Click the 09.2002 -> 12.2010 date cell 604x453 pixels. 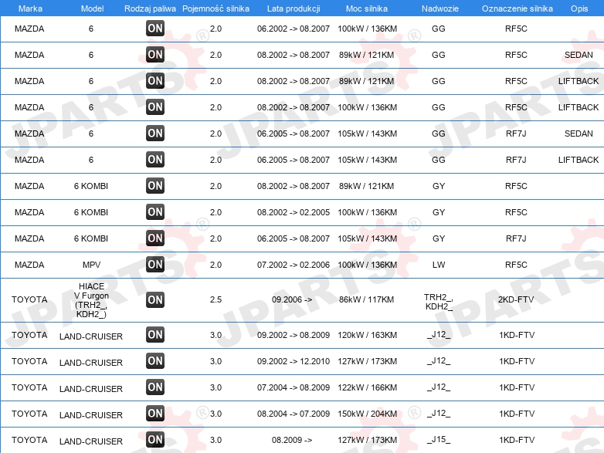tap(294, 361)
